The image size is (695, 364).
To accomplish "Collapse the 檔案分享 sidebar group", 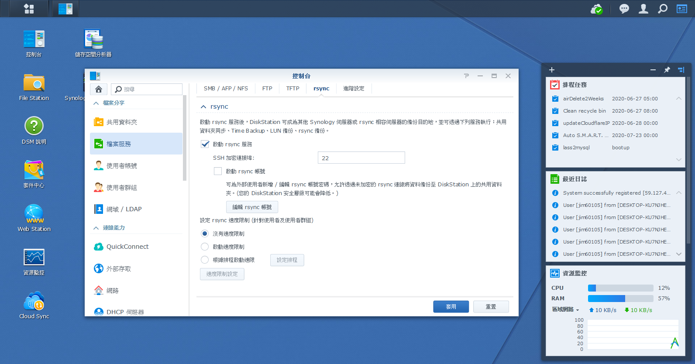I will (96, 103).
